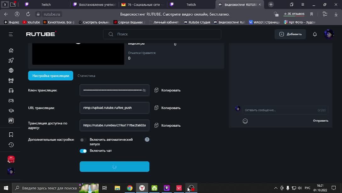The image size is (342, 193).
Task: Show hidden system tray icons
Action: pos(276,188)
